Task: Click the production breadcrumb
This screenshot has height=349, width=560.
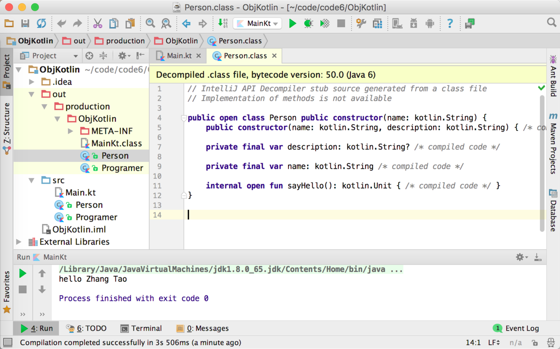Action: pos(120,41)
